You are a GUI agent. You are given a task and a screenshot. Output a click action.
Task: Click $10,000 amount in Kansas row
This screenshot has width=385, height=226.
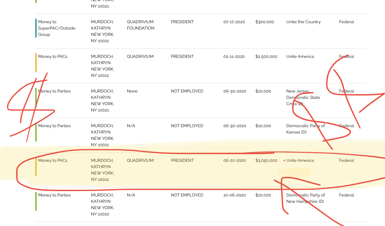(x=263, y=126)
